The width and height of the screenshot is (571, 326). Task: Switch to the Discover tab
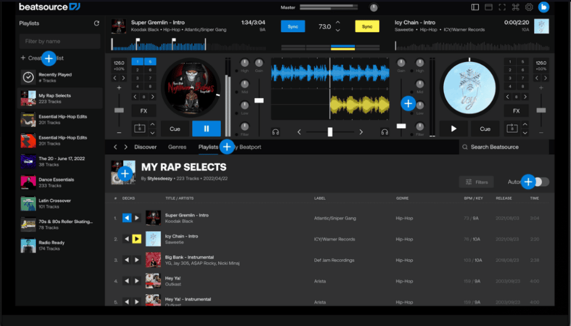pos(146,147)
